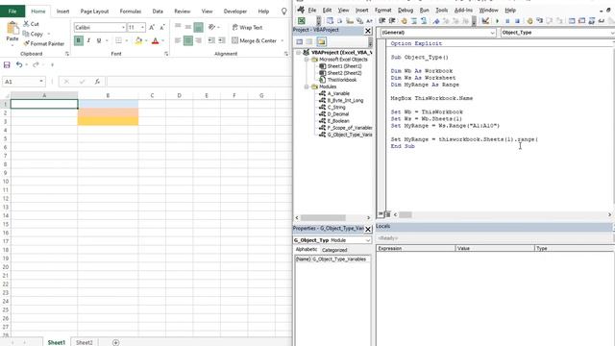This screenshot has height=346, width=615.
Task: Click the Increase Indent icon in Alignment
Action: point(222,40)
